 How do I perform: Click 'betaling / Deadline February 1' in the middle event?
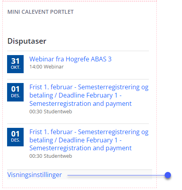tap(73, 95)
